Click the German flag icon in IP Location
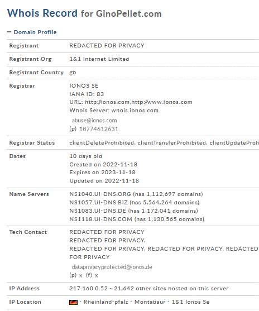 (x=73, y=302)
